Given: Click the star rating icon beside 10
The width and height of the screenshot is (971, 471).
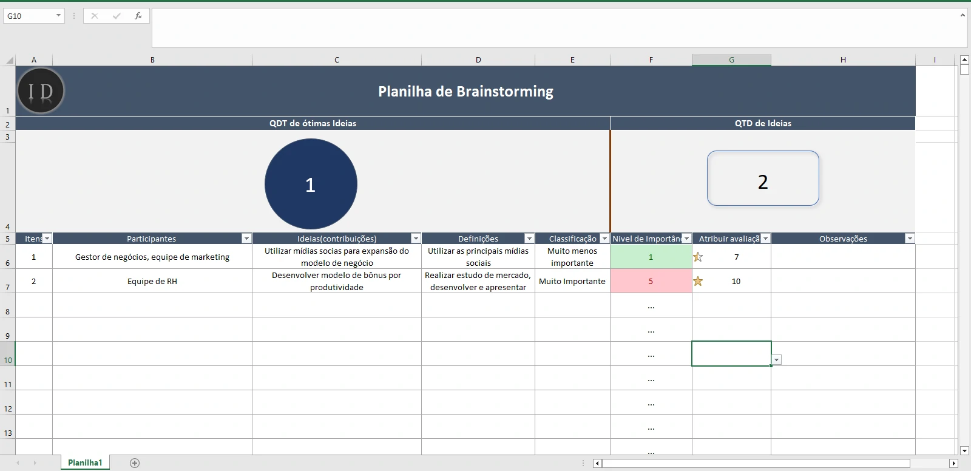Looking at the screenshot, I should (698, 281).
